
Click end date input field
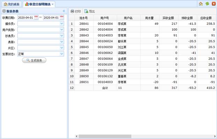coord(51,18)
